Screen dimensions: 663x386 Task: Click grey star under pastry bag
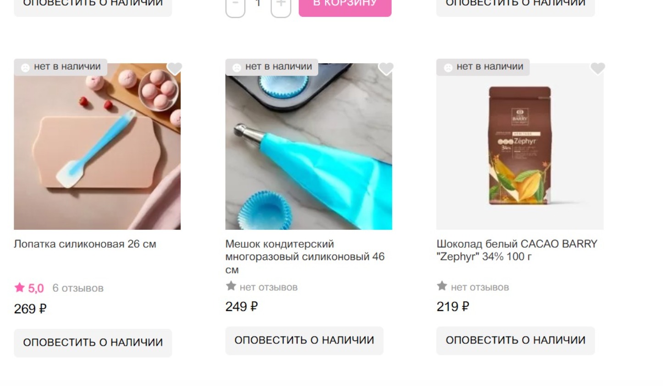tap(231, 286)
